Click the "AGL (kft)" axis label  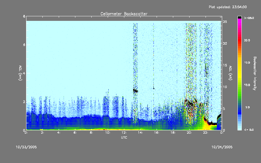[x=230, y=73]
